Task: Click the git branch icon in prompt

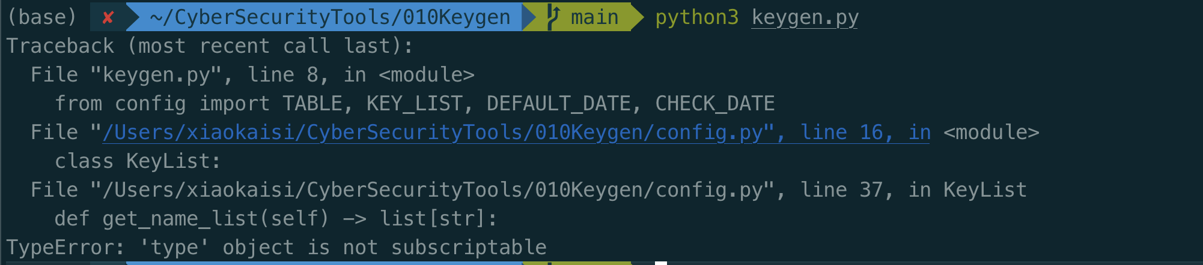Action: coord(553,17)
